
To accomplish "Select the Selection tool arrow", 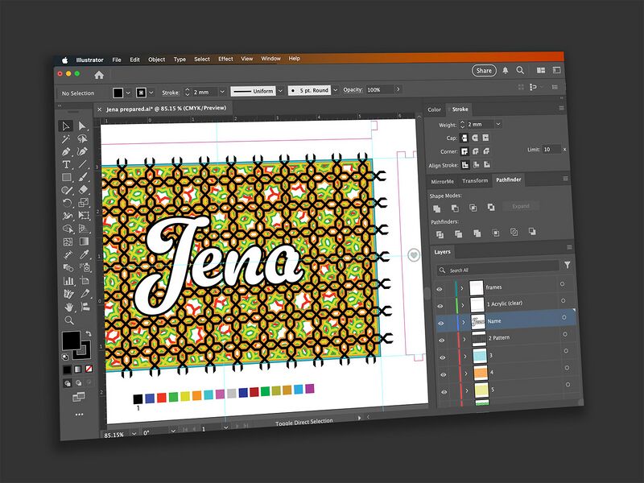I will 65,126.
